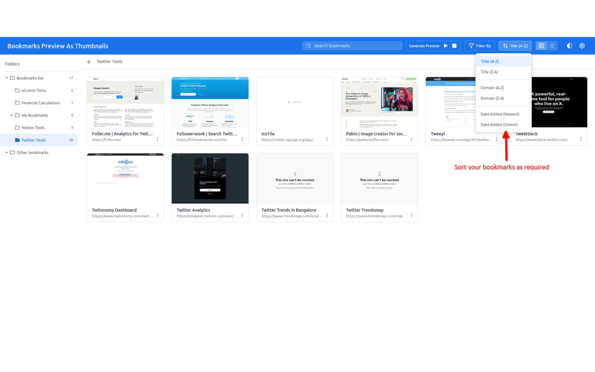This screenshot has height=372, width=595.
Task: Open the Other bookmarks folder
Action: pos(39,153)
